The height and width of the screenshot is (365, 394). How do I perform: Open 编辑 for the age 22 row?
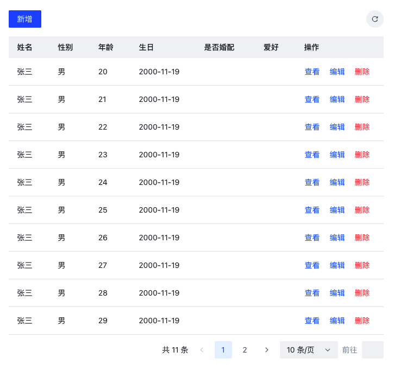pyautogui.click(x=337, y=127)
